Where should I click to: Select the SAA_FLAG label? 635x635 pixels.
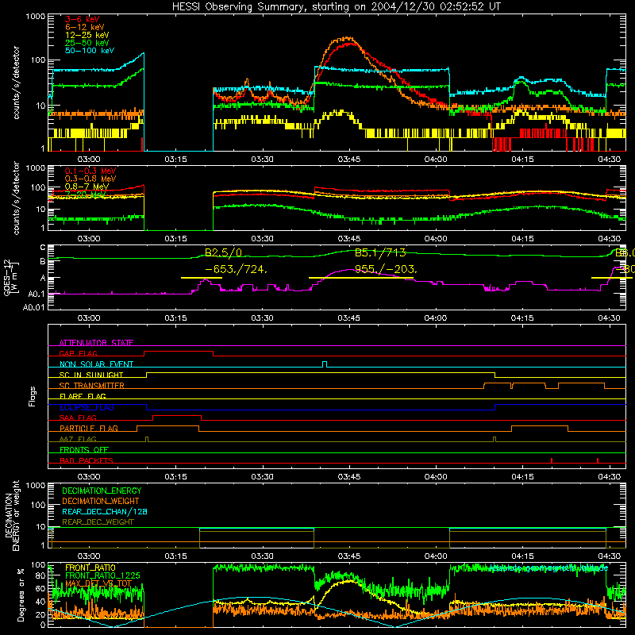(x=78, y=418)
